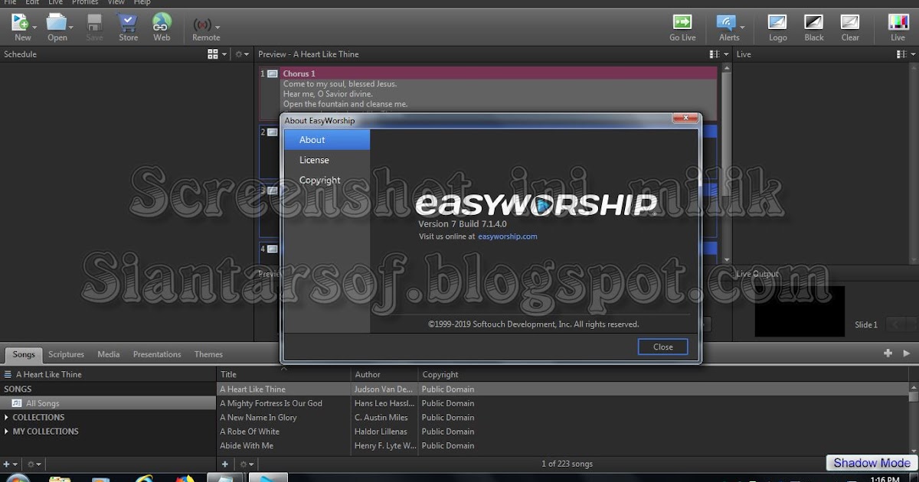Screen dimensions: 919x482
Task: Click the Schedule grid view icon
Action: 213,54
